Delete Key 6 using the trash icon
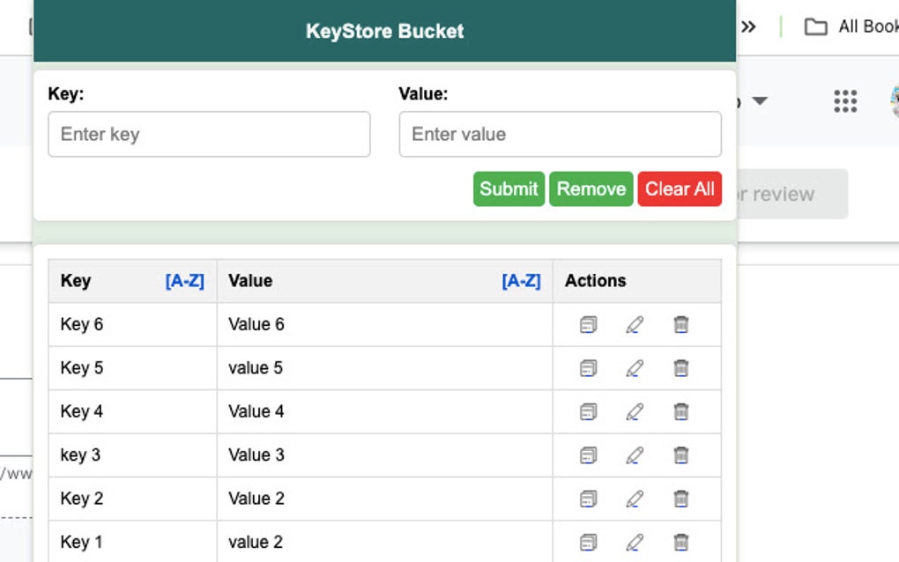Viewport: 899px width, 562px height. click(x=680, y=323)
